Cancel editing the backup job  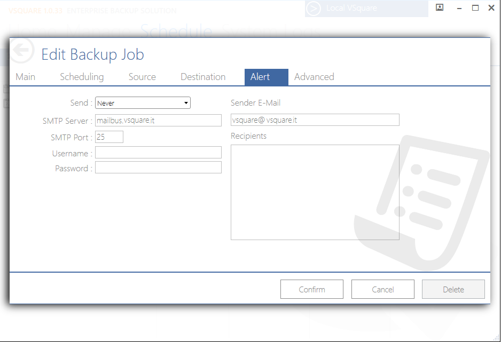click(x=382, y=289)
